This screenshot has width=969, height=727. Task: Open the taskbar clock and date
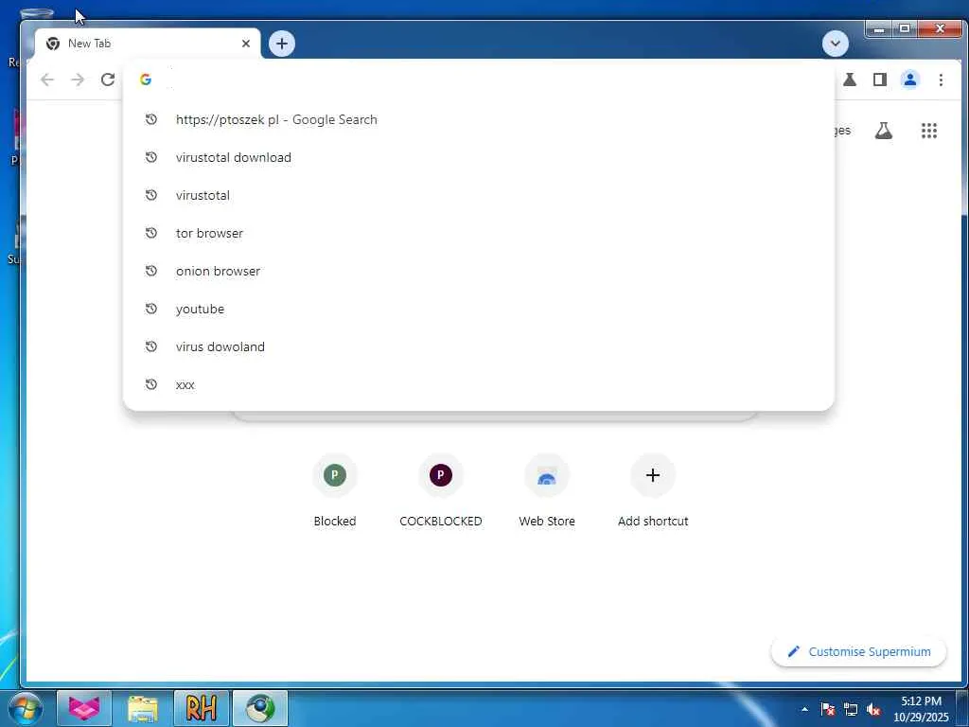pyautogui.click(x=921, y=709)
